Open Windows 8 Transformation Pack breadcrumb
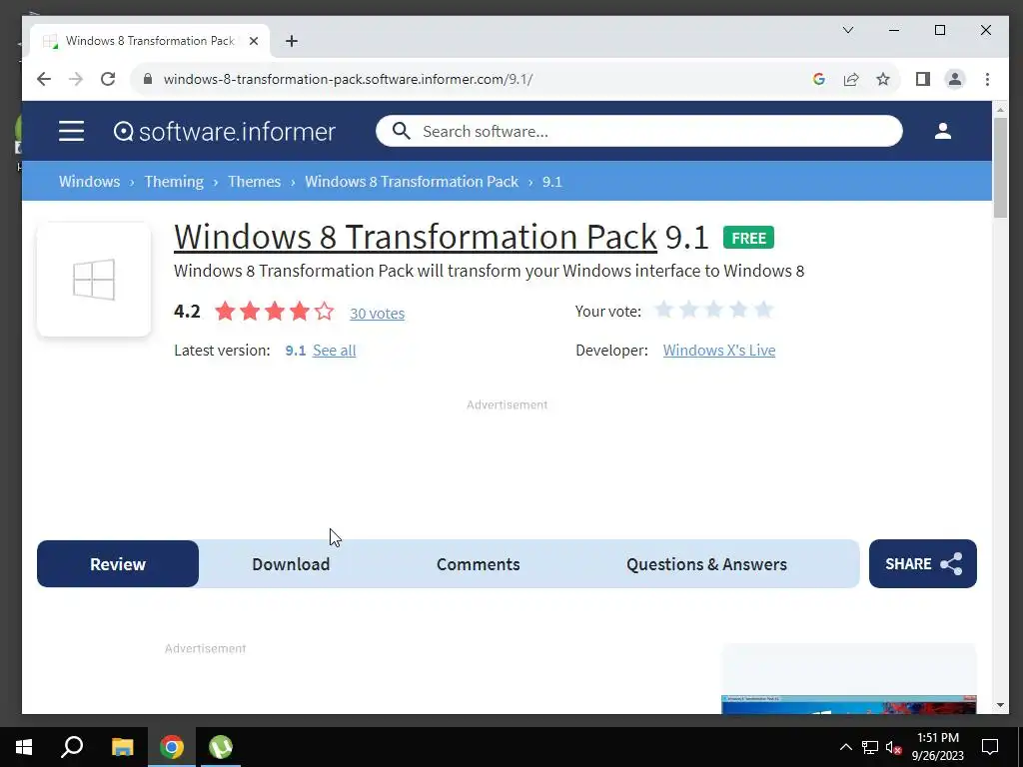 (412, 182)
